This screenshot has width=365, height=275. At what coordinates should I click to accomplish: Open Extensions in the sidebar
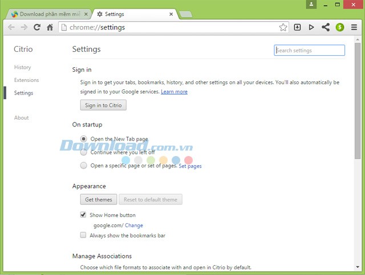tap(26, 80)
